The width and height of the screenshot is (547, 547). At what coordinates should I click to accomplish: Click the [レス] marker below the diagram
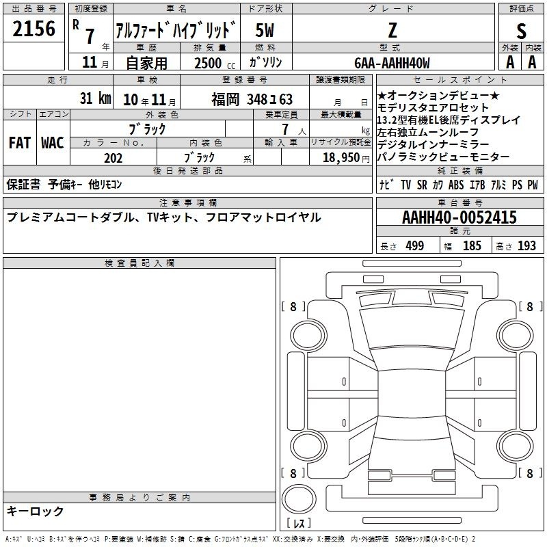(x=298, y=524)
